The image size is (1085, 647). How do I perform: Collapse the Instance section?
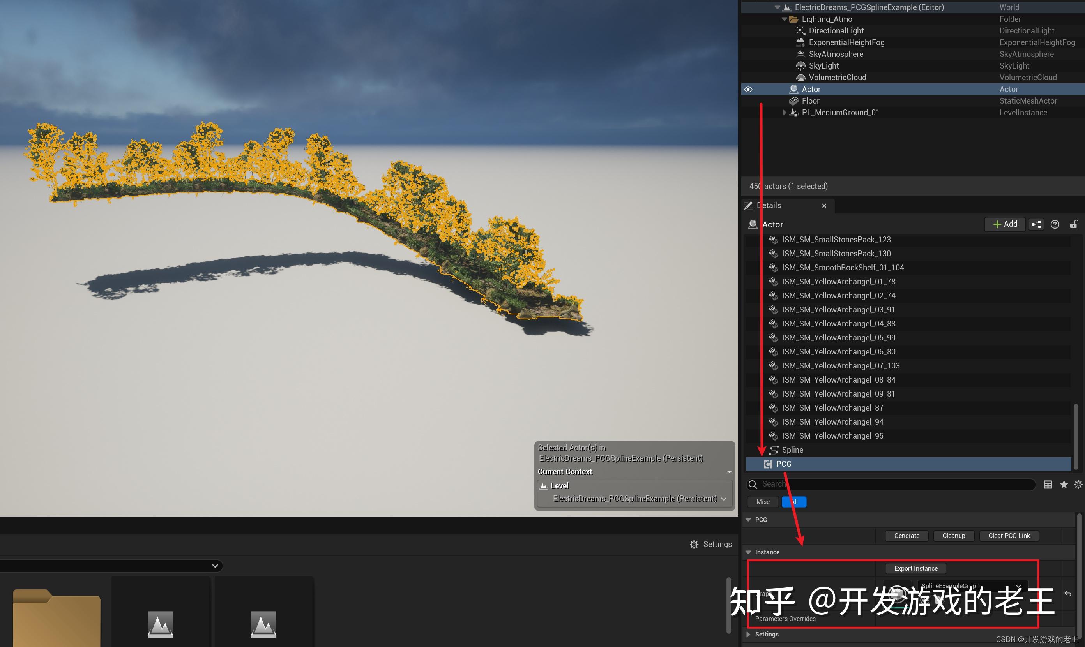[749, 552]
